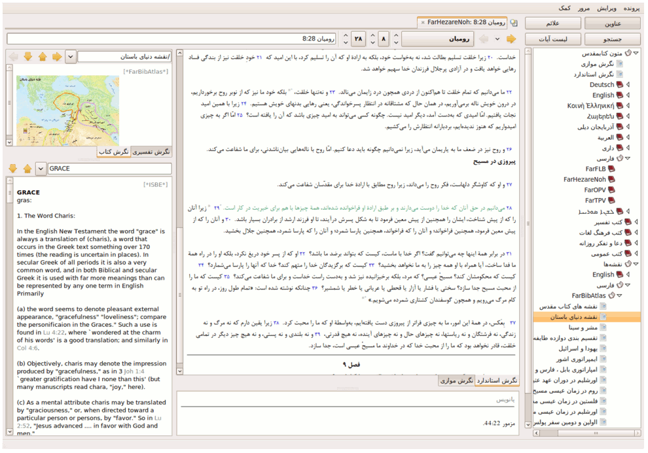The image size is (648, 453).
Task: Open the ویرایش menu
Action: pyautogui.click(x=606, y=8)
